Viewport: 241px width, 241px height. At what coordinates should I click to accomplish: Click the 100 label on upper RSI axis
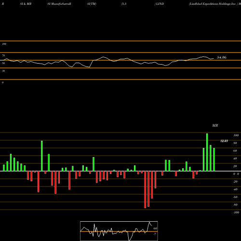(x=4, y=44)
